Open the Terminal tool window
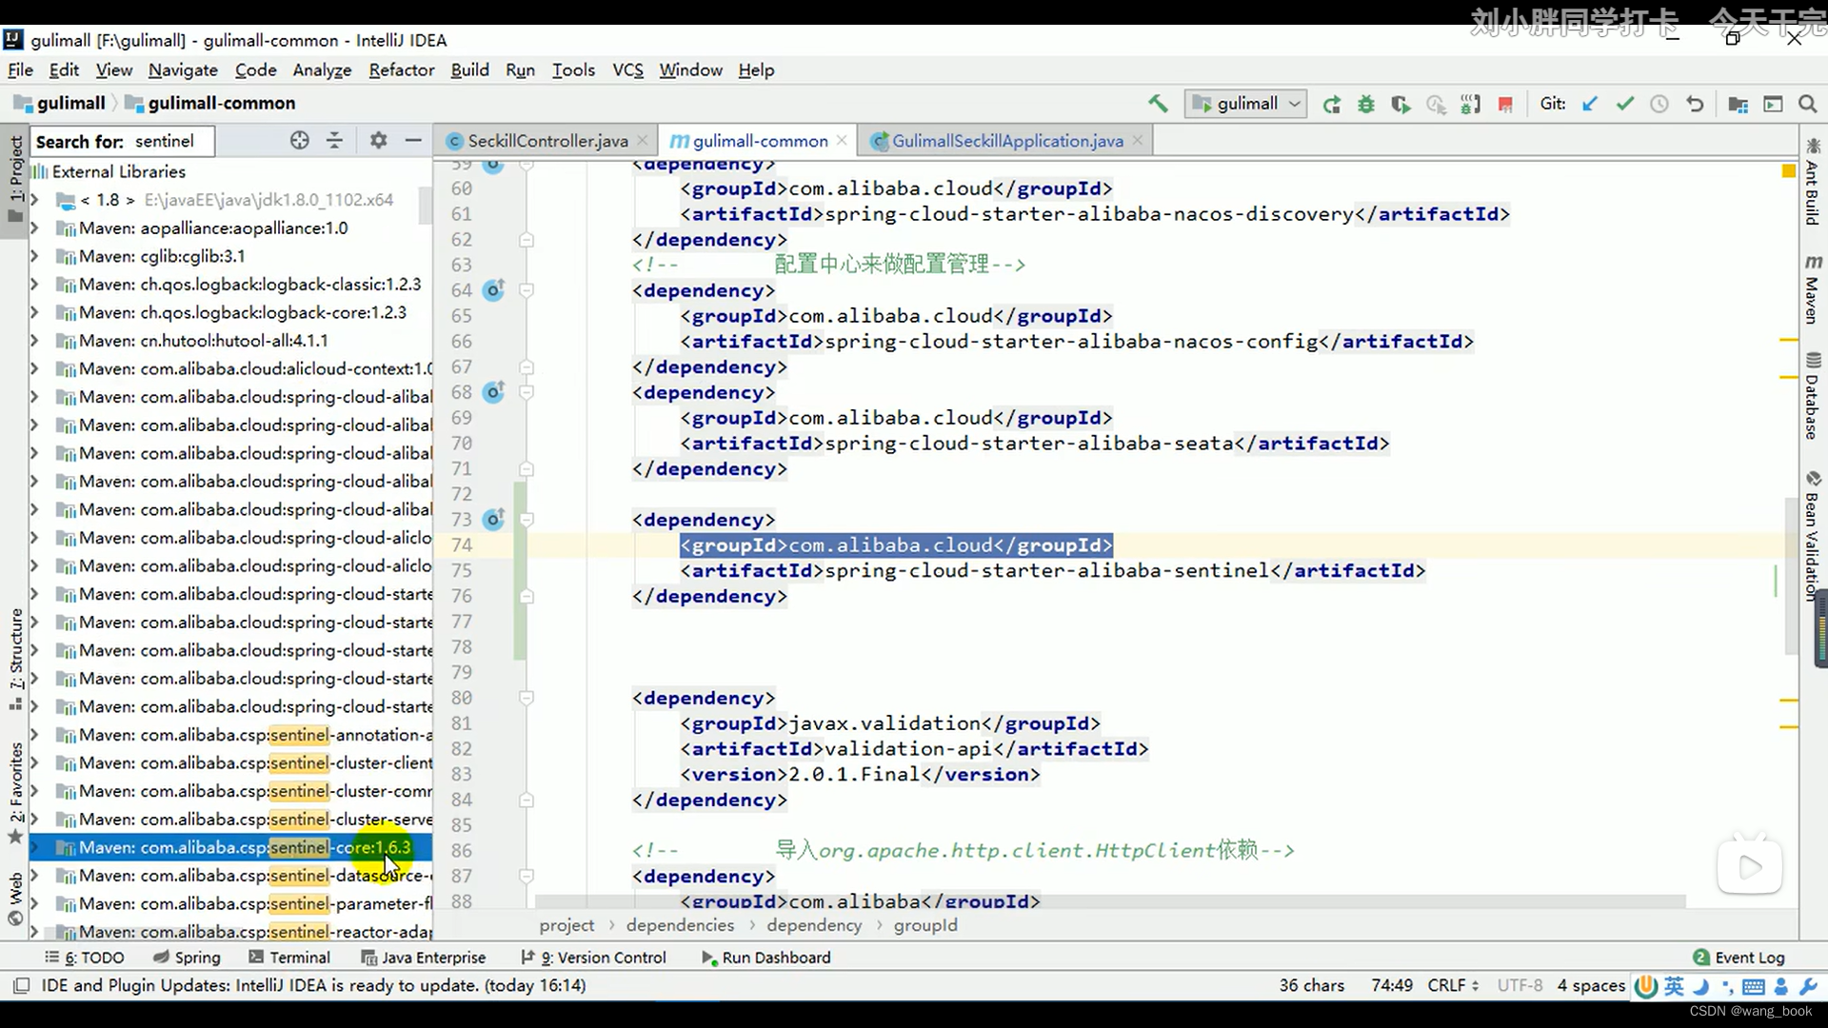 [289, 958]
